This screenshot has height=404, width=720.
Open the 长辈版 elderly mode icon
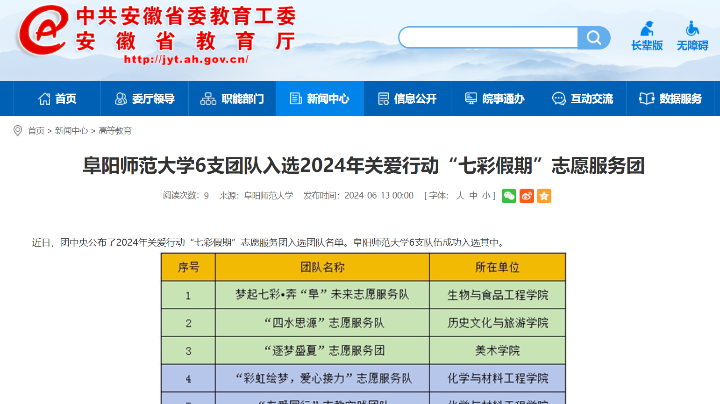pyautogui.click(x=647, y=36)
